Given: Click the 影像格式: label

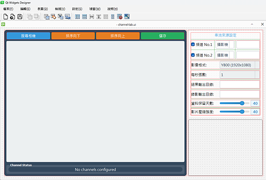Looking at the screenshot, I should [199, 65].
